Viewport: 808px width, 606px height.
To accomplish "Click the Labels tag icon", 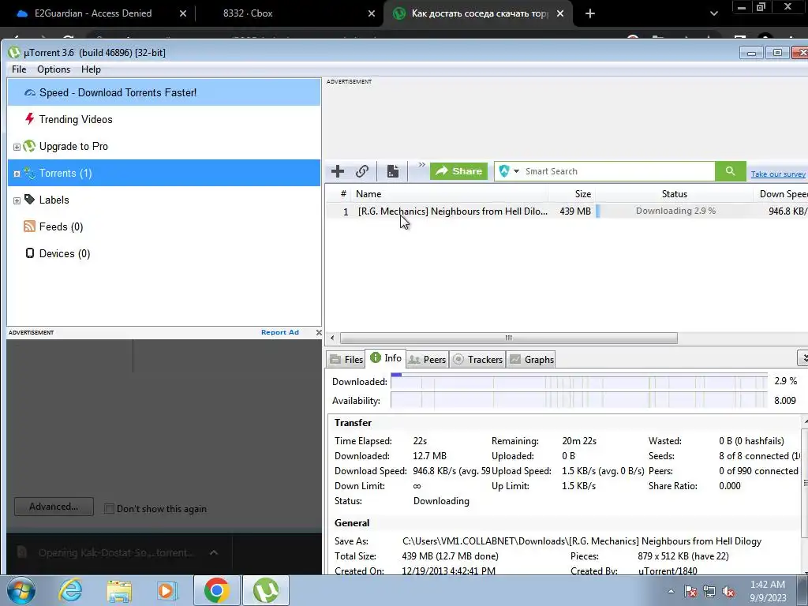I will point(29,200).
